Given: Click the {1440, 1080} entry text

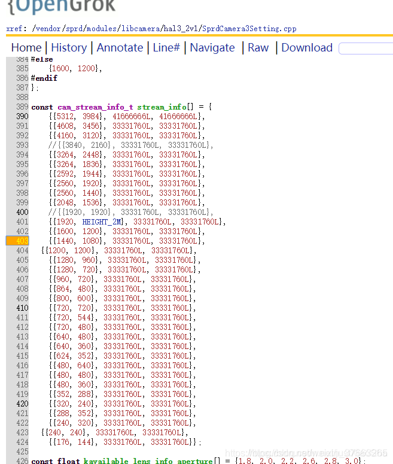Looking at the screenshot, I should (78, 241).
